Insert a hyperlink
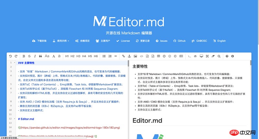 click(x=124, y=56)
